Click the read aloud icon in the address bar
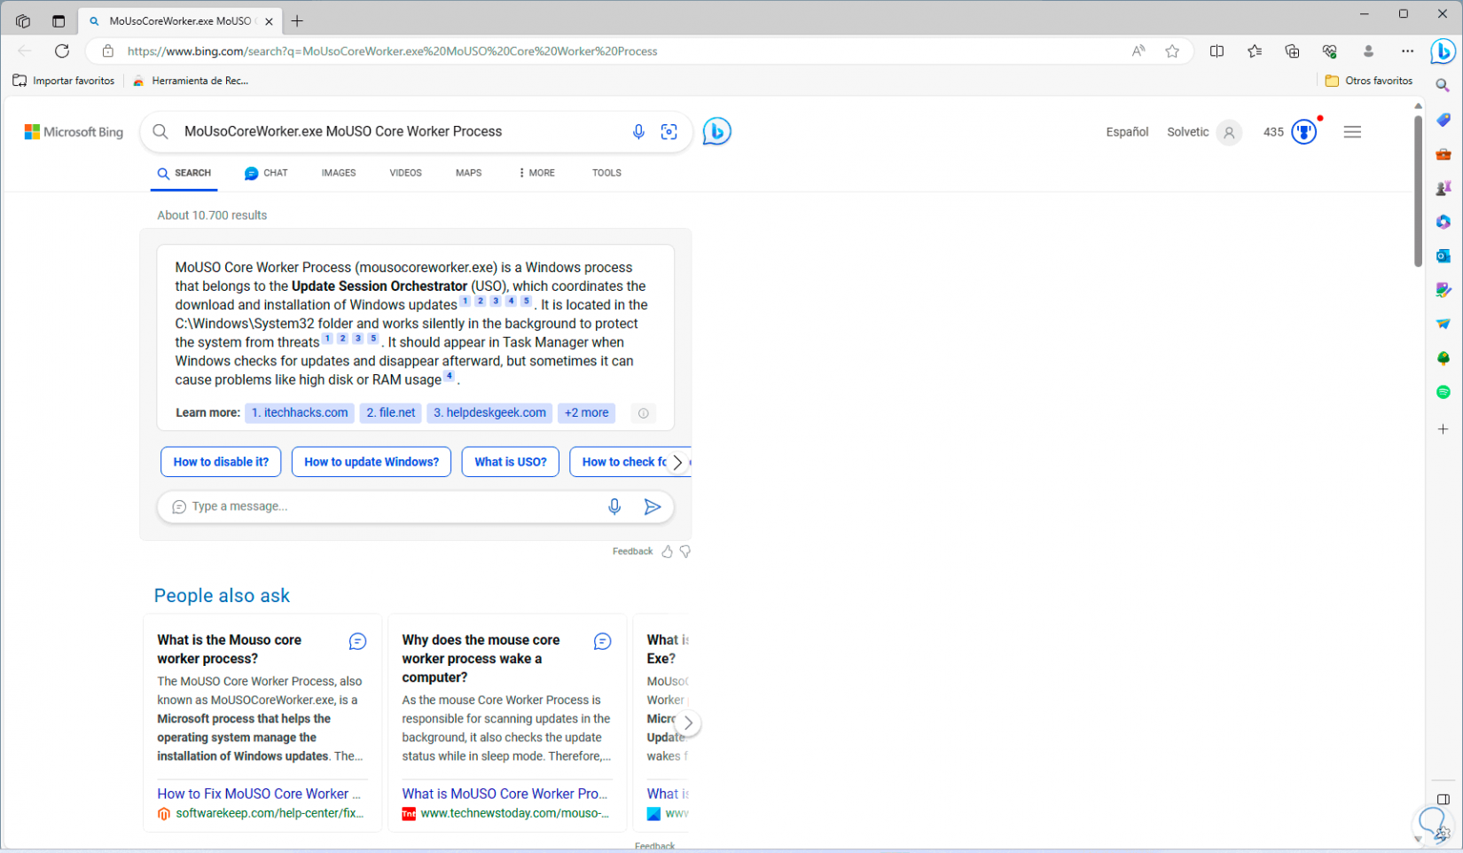Screen dimensions: 1463x853 1138,51
